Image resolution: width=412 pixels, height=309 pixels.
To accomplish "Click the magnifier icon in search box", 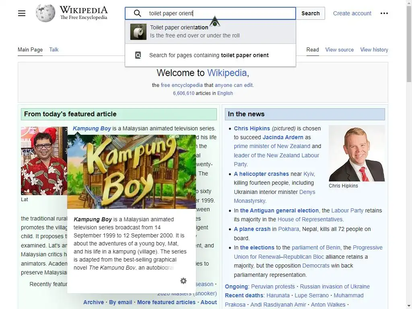I will (138, 13).
